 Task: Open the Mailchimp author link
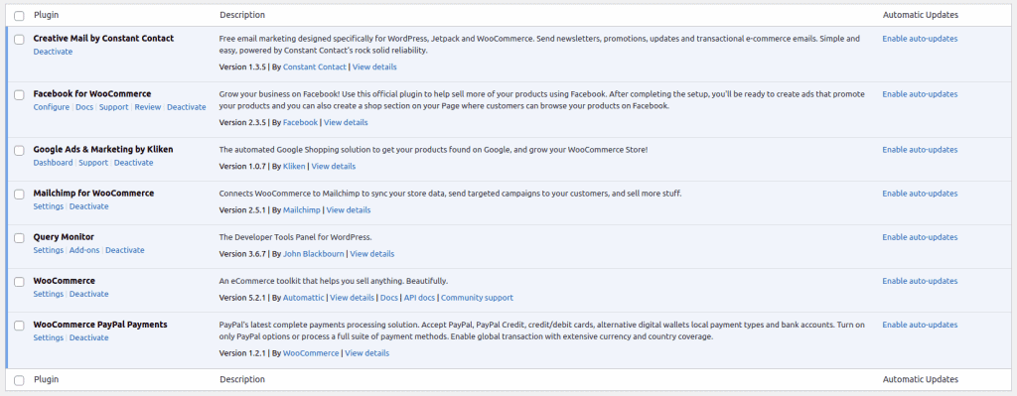[302, 210]
